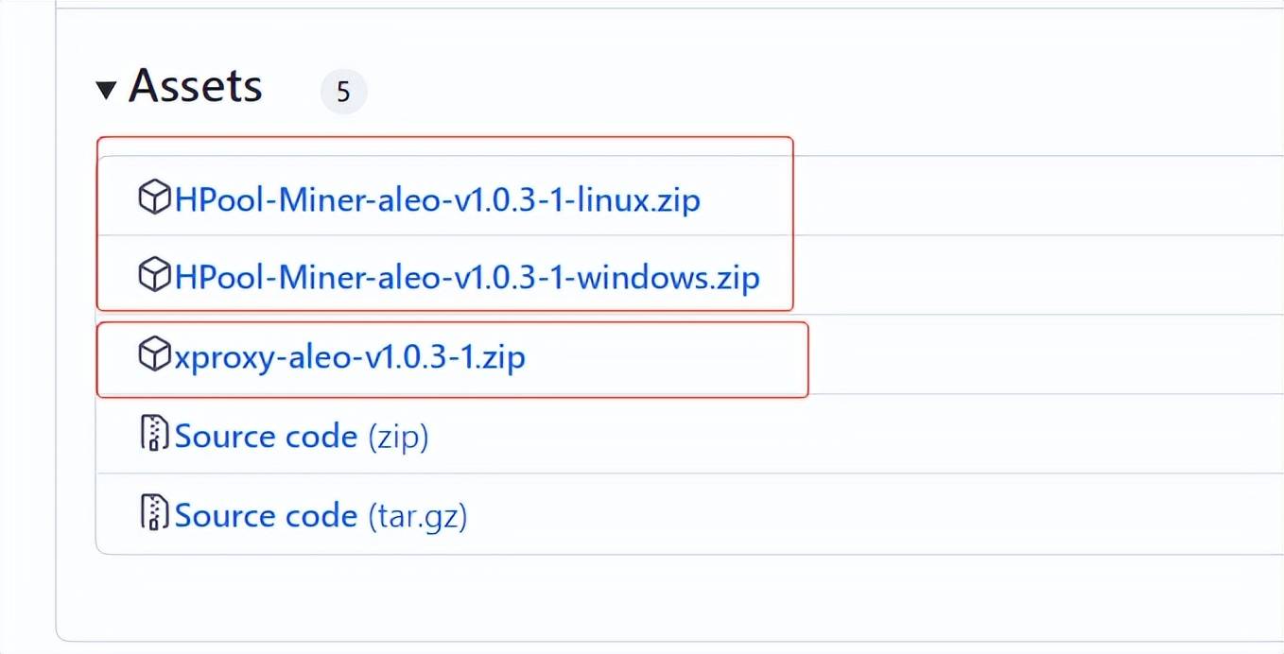Click the Assets heading text

[196, 86]
